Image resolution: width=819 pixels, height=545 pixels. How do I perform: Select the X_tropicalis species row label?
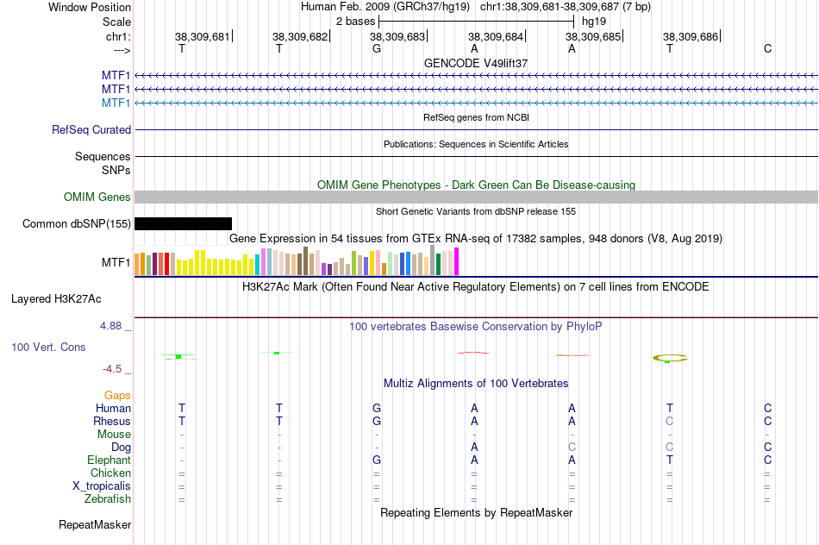click(102, 486)
